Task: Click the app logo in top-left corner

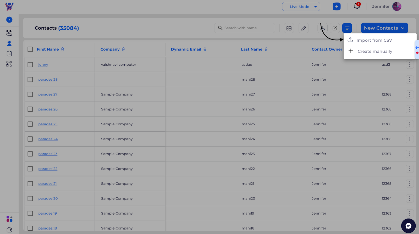Action: click(9, 6)
